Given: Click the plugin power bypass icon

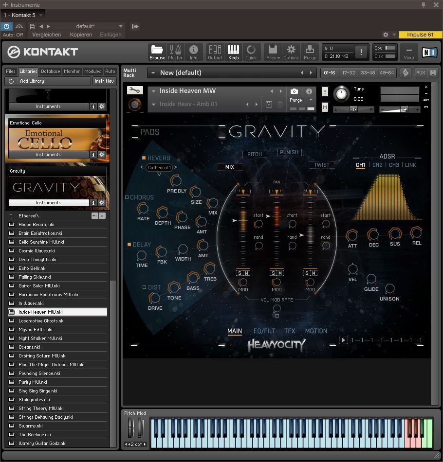Looking at the screenshot, I should click(6, 27).
